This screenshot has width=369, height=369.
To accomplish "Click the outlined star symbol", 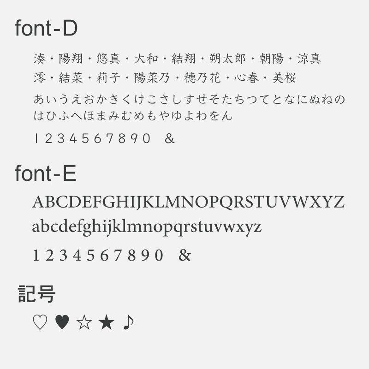I will click(x=84, y=322).
